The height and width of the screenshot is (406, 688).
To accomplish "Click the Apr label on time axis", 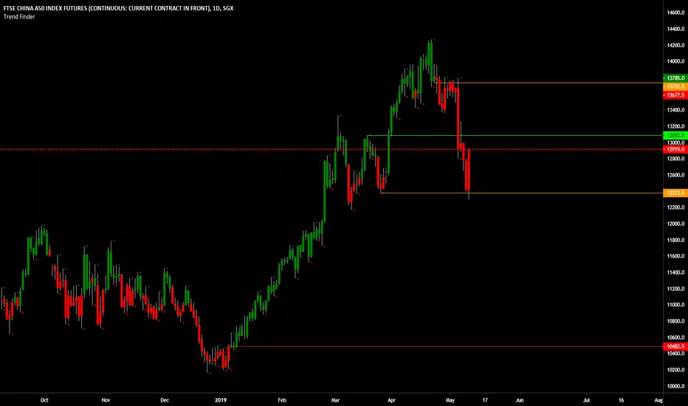I will [391, 400].
